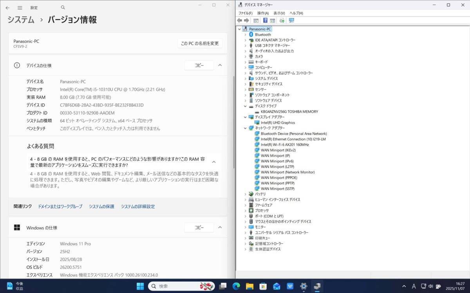The image size is (470, 293).
Task: Collapse the ディスク ドライブ tree node
Action: point(246,106)
